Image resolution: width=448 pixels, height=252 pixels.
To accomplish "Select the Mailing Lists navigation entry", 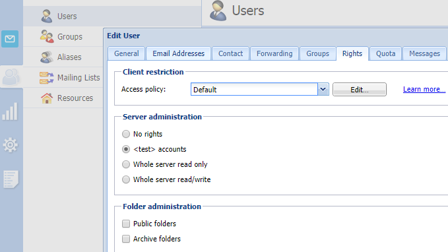I will 63,78.
